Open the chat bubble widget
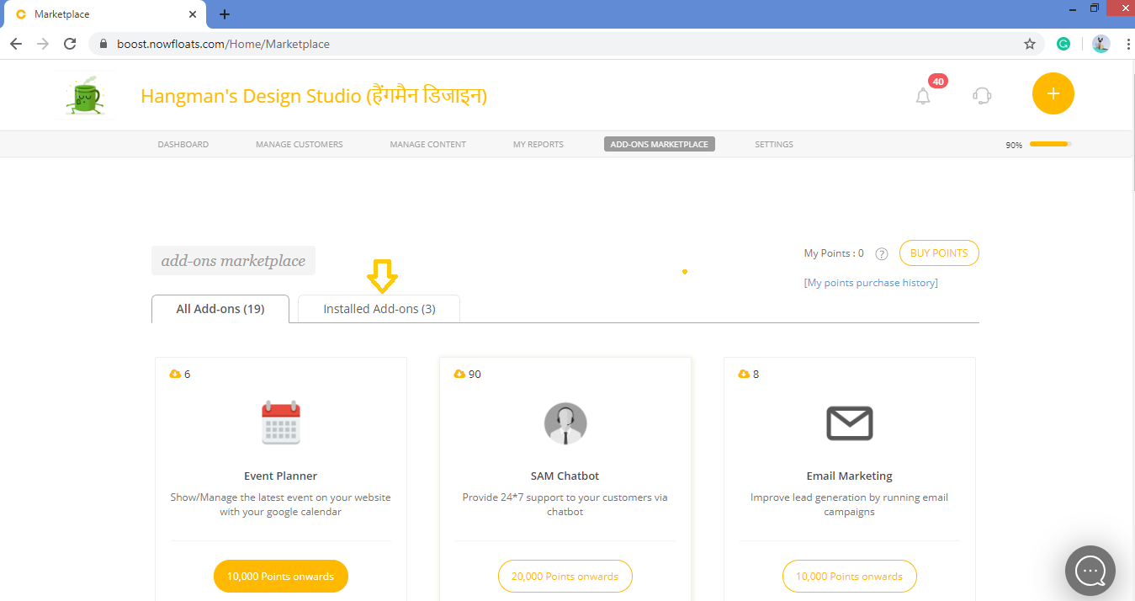Screen dimensions: 1135x601 click(x=1090, y=571)
